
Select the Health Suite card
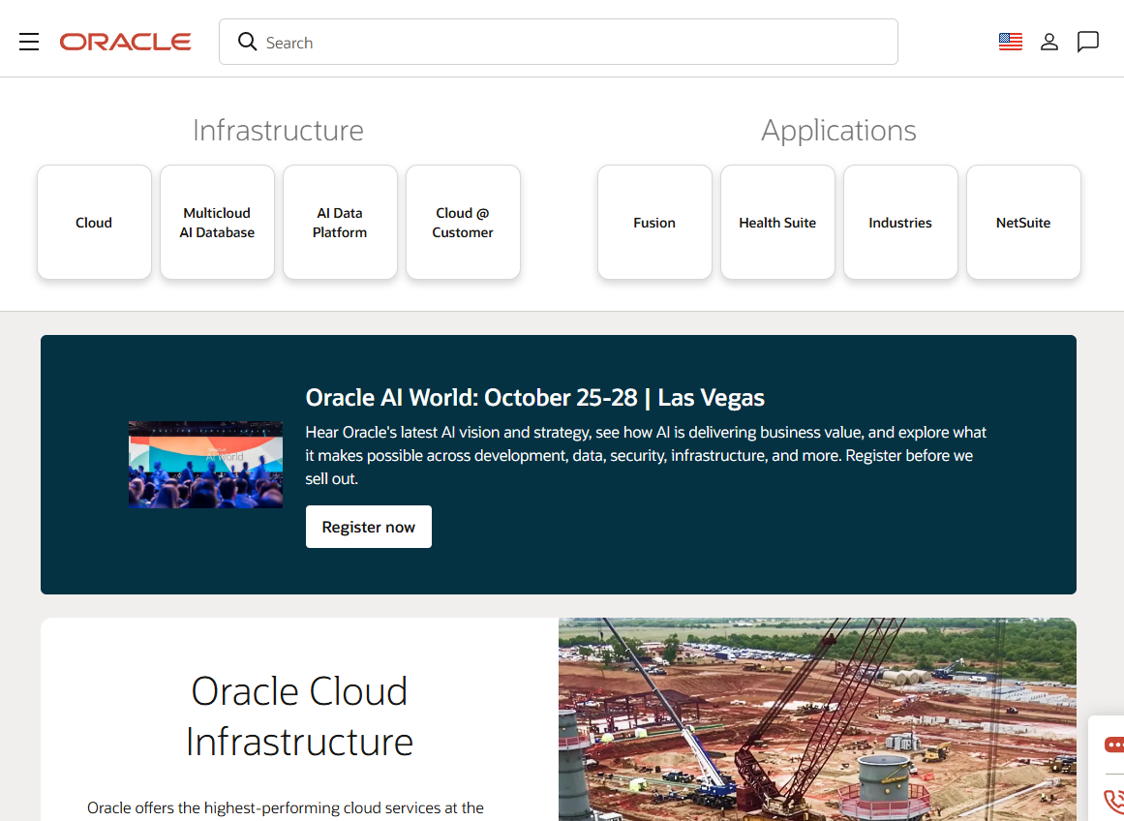pyautogui.click(x=777, y=223)
